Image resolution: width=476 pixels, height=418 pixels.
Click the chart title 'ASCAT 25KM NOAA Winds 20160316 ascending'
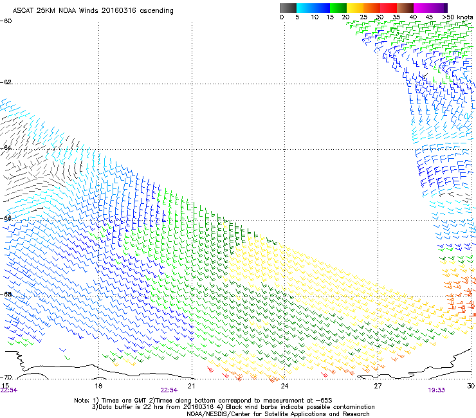pos(93,11)
